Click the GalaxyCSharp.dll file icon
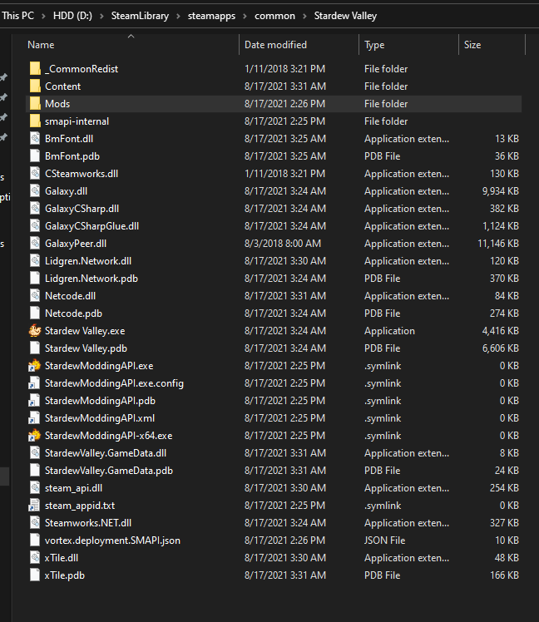This screenshot has height=622, width=539. click(x=35, y=208)
